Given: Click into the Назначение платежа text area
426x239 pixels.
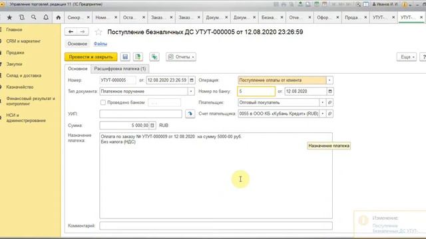Looking at the screenshot, I should 216,175.
